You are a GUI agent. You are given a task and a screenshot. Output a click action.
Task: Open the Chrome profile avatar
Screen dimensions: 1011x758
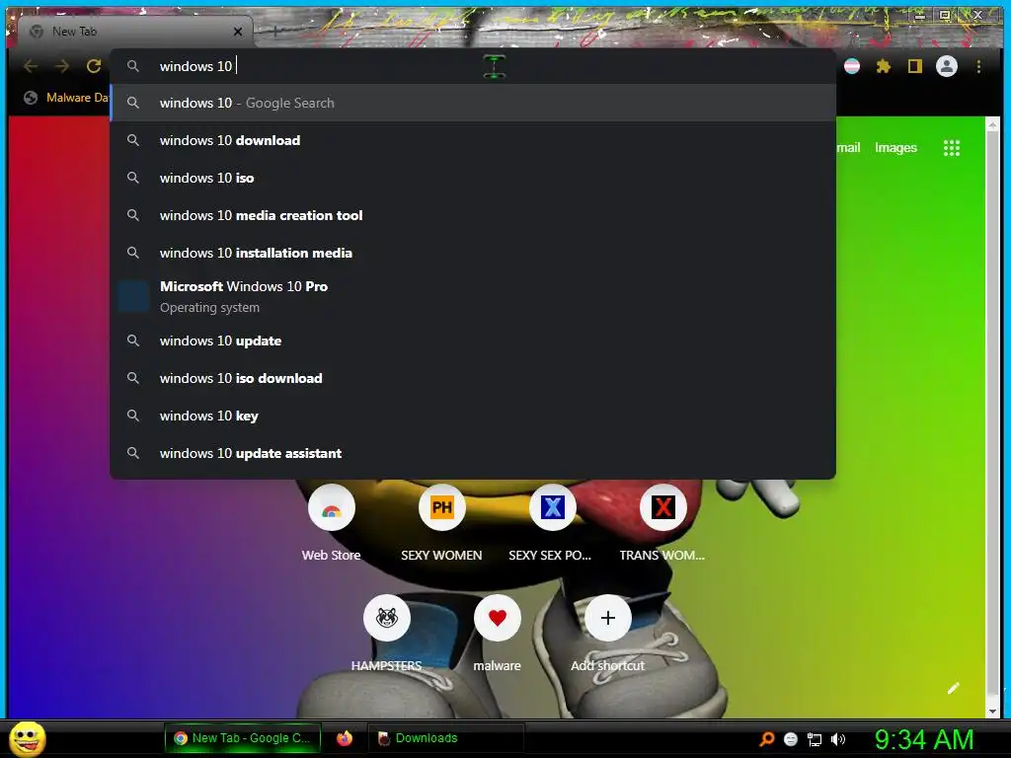947,66
